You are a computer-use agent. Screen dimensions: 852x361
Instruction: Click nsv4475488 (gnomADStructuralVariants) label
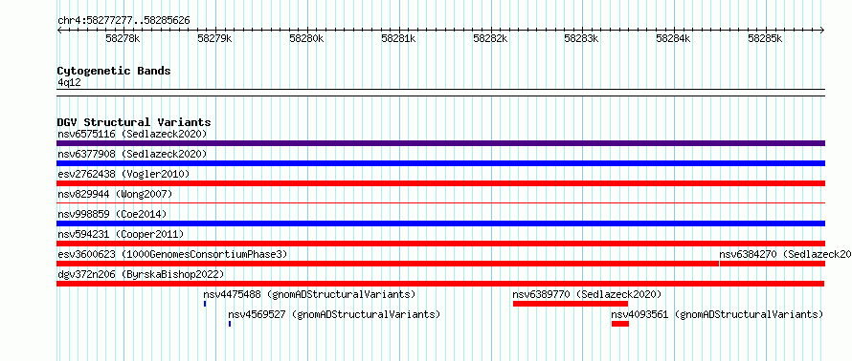click(309, 294)
